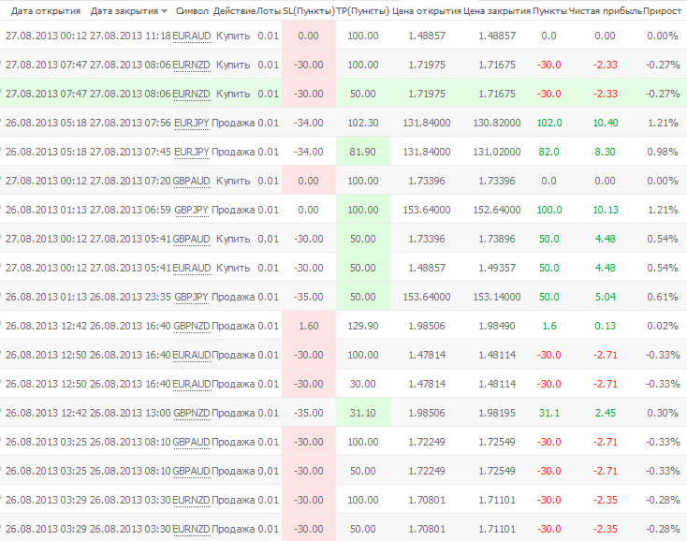Sort by the Чистая прибыль header
The height and width of the screenshot is (541, 687).
(605, 11)
